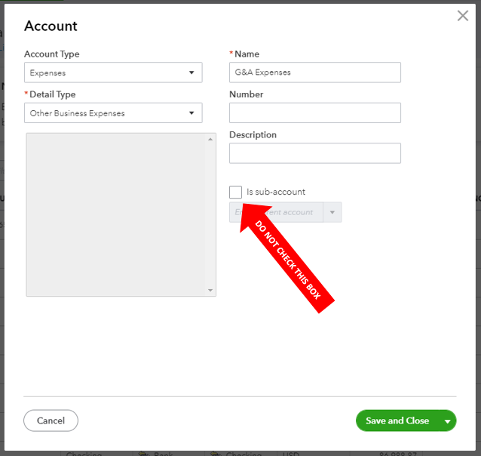The height and width of the screenshot is (456, 481).
Task: Click the parent account combo box
Action: tap(285, 212)
